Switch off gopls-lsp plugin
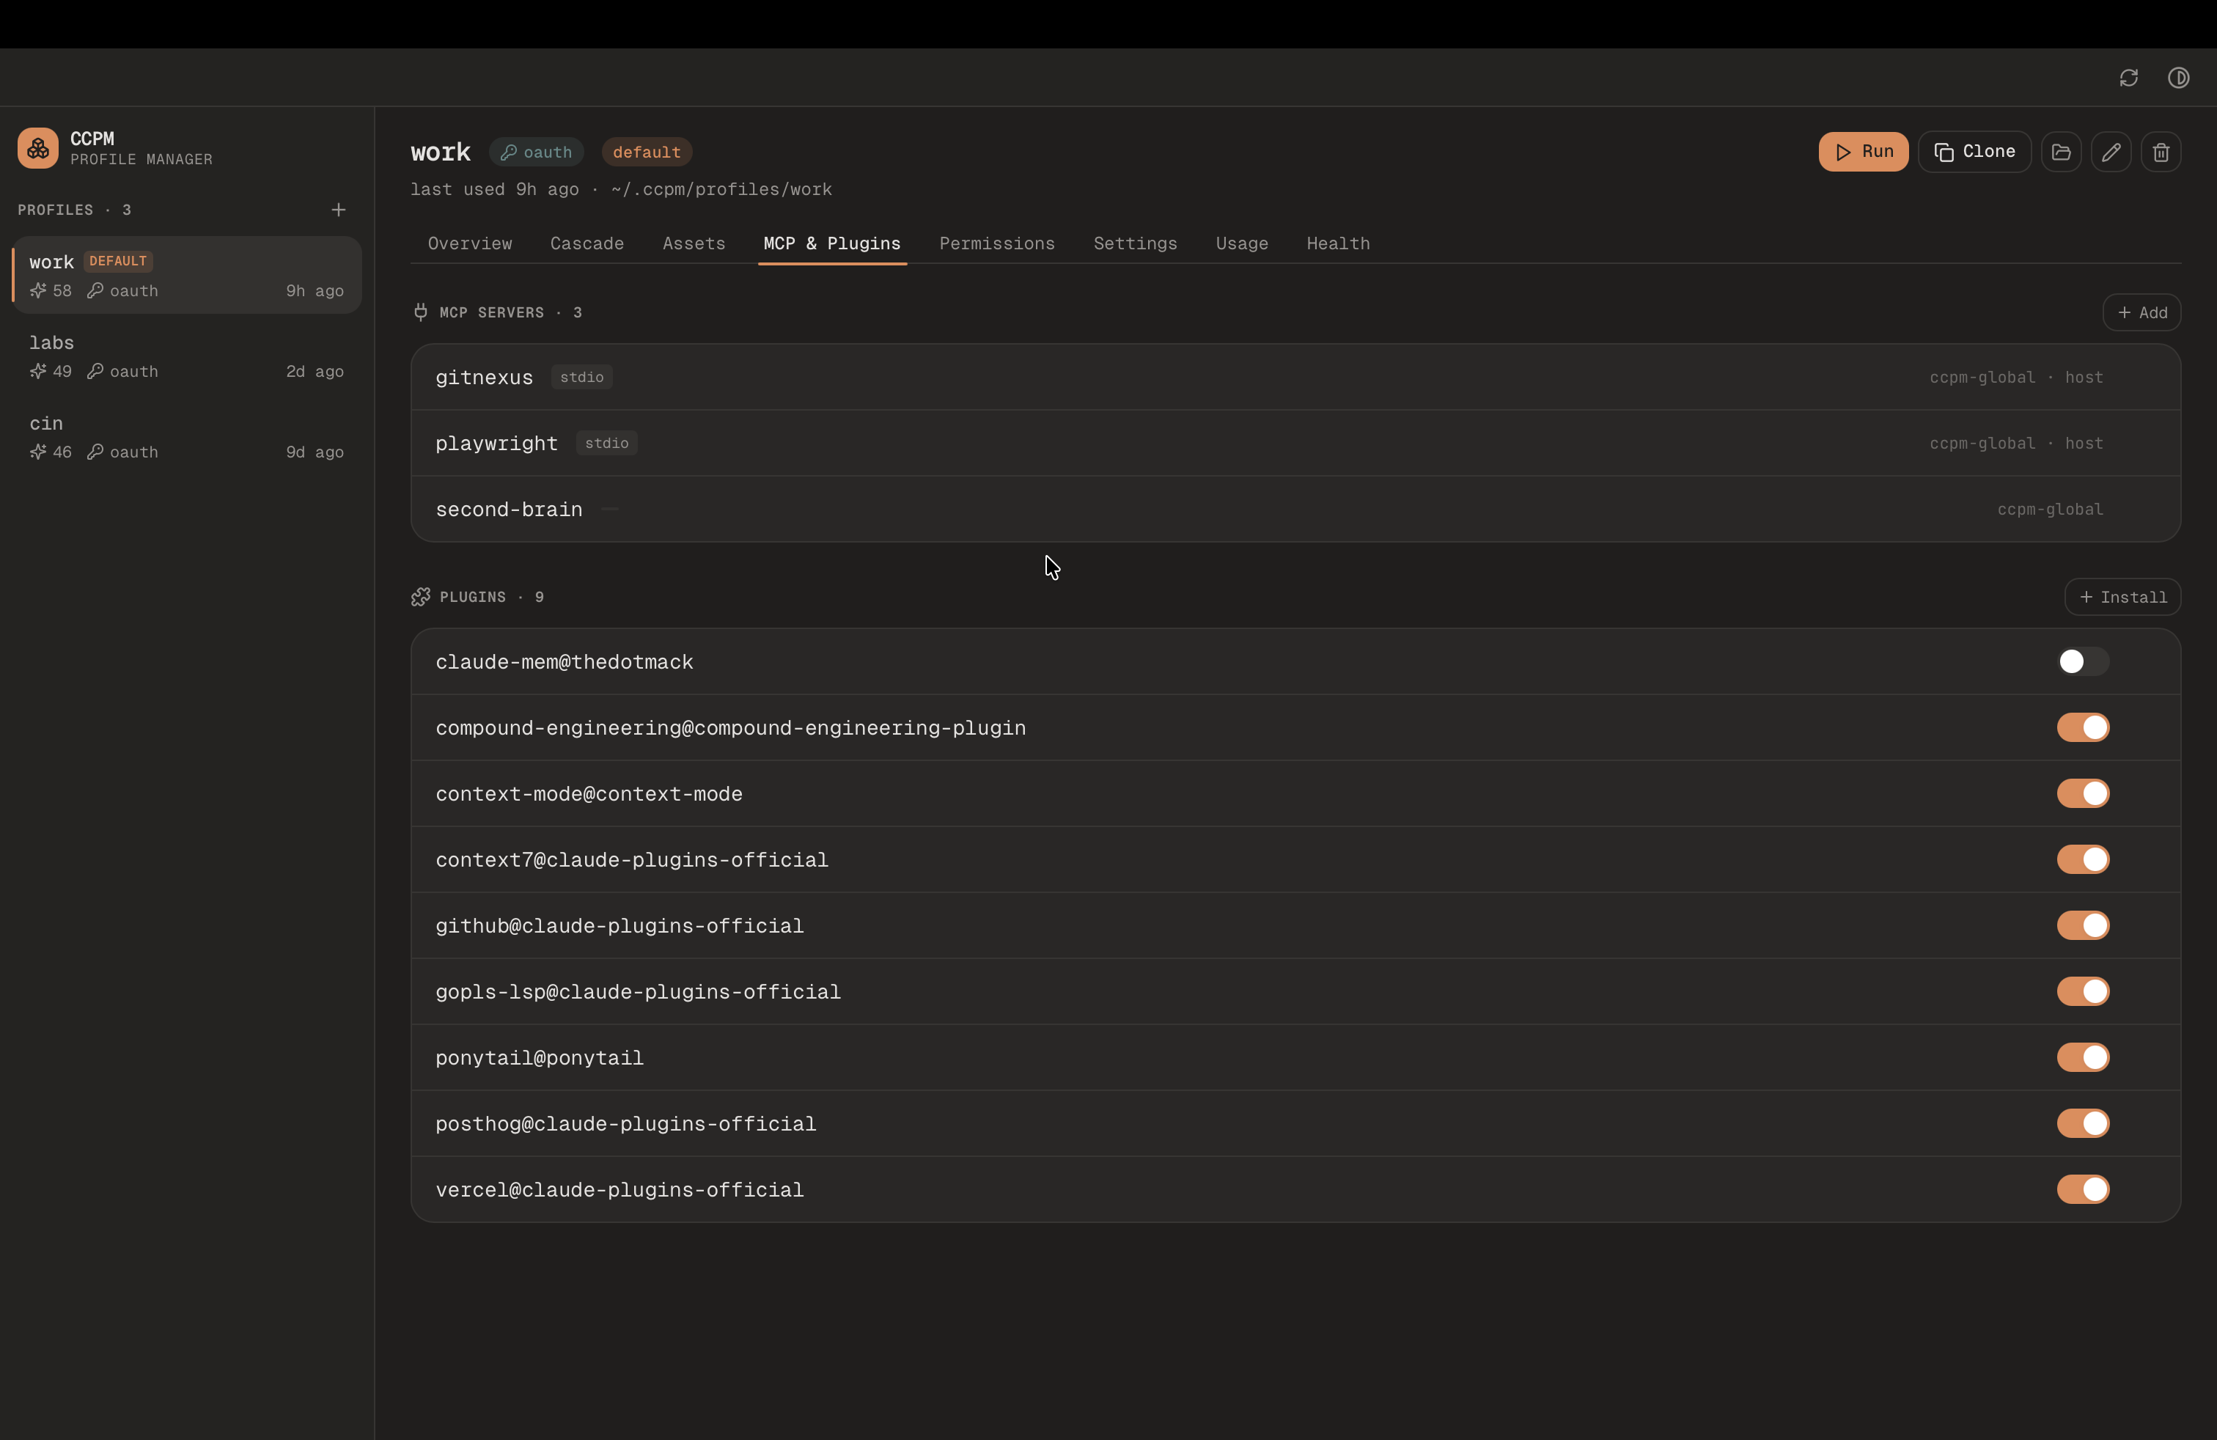 click(2083, 991)
